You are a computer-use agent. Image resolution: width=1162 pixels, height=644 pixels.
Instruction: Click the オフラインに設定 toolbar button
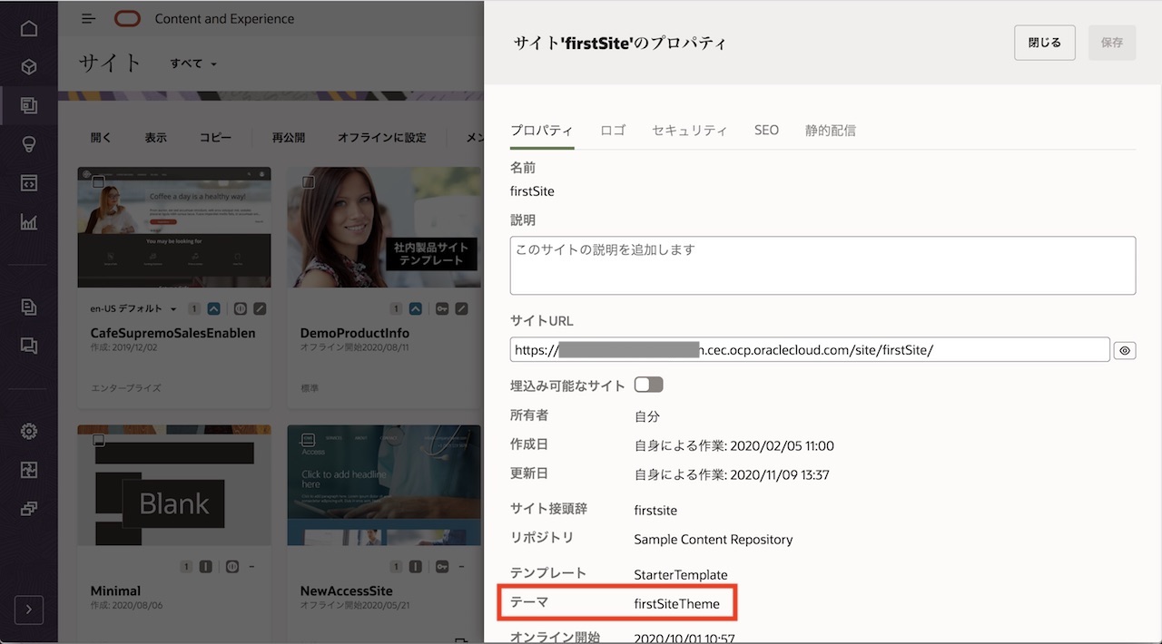[x=381, y=138]
